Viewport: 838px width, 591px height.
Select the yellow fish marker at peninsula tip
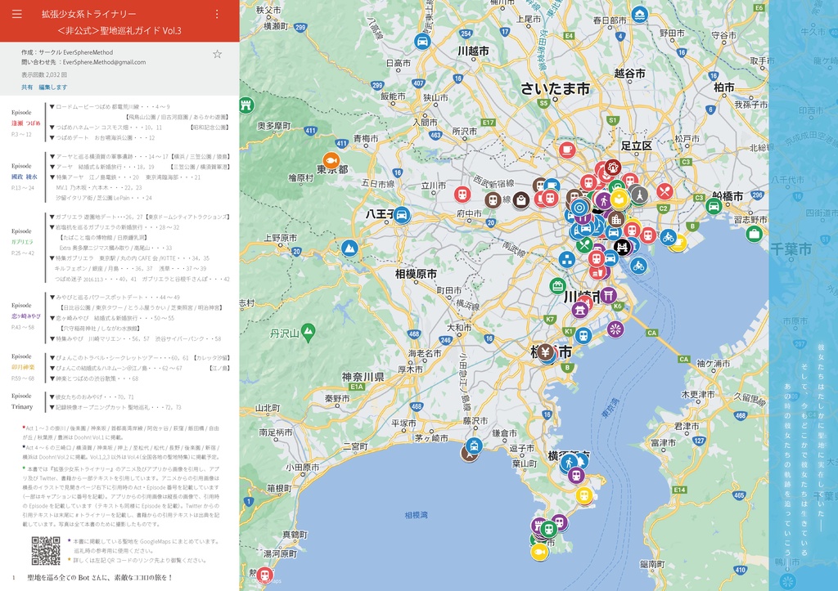point(540,552)
